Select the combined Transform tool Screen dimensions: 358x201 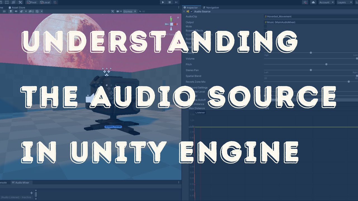[13, 2]
